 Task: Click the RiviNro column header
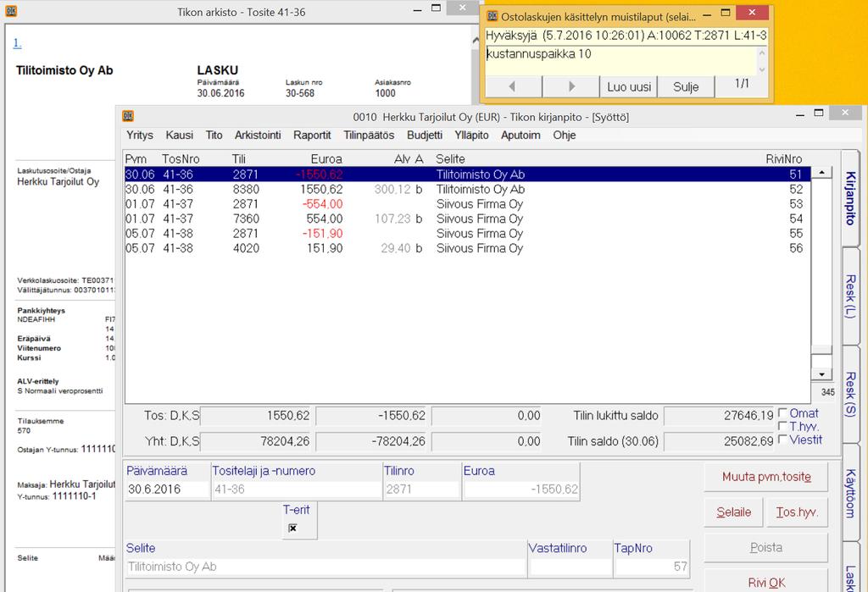point(783,159)
